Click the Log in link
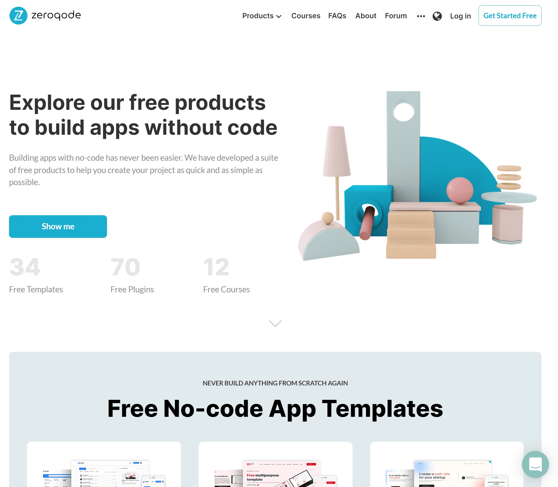The image size is (558, 487). click(460, 16)
